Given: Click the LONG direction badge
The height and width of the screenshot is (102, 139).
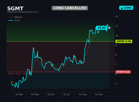Looking at the screenshot, I should click(126, 8).
